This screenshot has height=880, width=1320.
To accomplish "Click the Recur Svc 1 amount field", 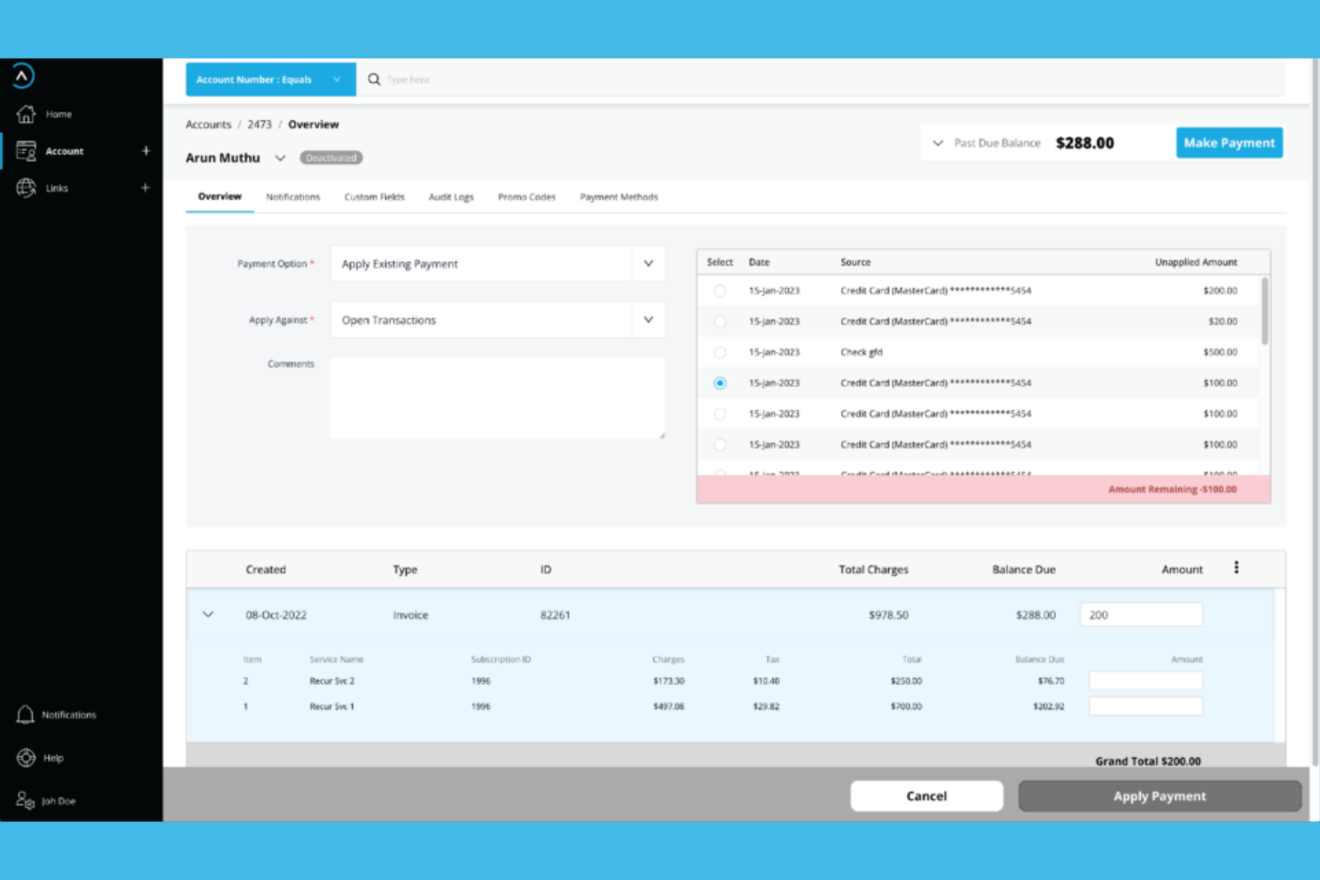I will (1145, 706).
